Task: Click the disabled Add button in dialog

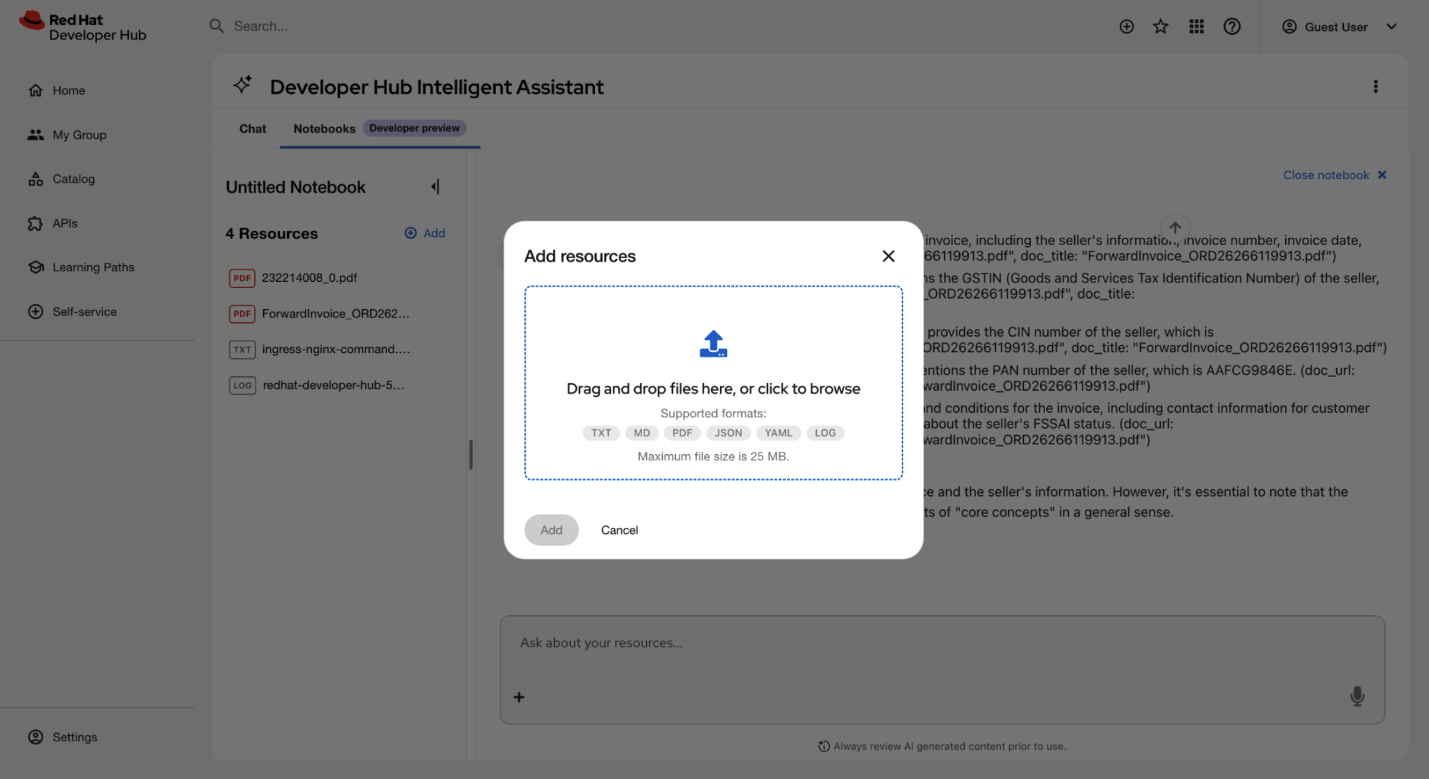Action: coord(551,529)
